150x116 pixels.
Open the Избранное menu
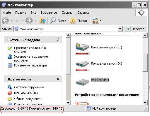pyautogui.click(x=49, y=13)
